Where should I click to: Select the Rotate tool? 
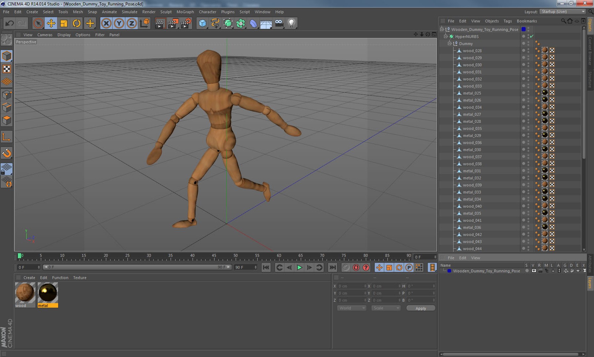[x=76, y=23]
